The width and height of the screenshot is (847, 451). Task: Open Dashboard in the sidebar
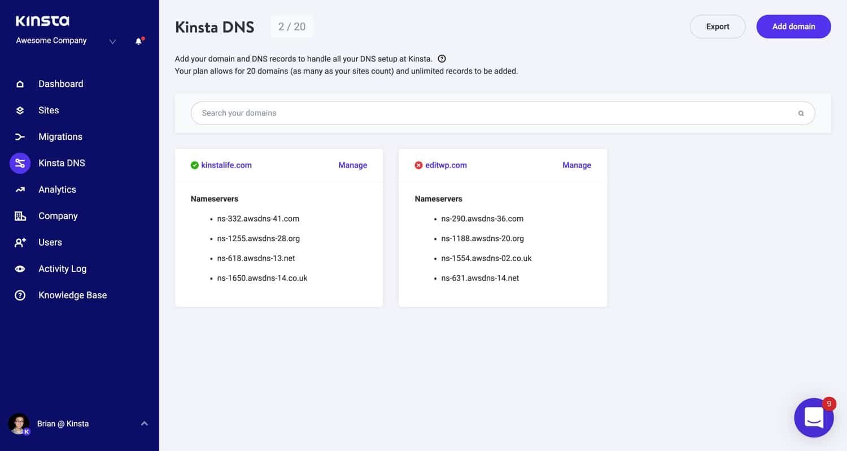click(x=61, y=84)
